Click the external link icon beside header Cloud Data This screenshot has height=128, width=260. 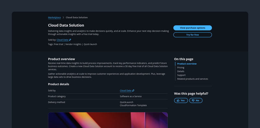[x=70, y=40]
